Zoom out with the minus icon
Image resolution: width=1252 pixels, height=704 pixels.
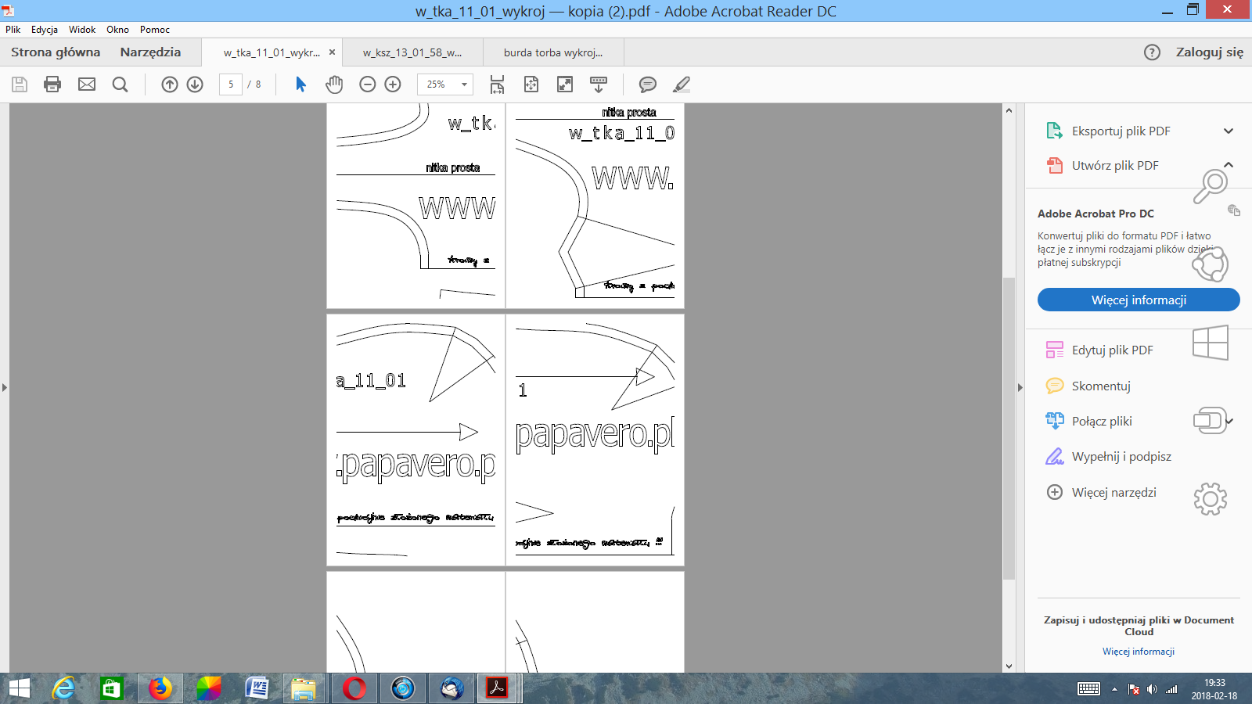[x=367, y=84]
